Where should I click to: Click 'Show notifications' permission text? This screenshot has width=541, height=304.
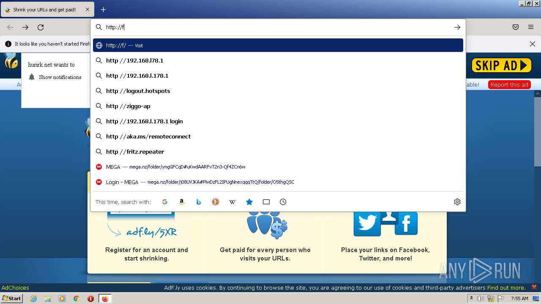pyautogui.click(x=60, y=77)
